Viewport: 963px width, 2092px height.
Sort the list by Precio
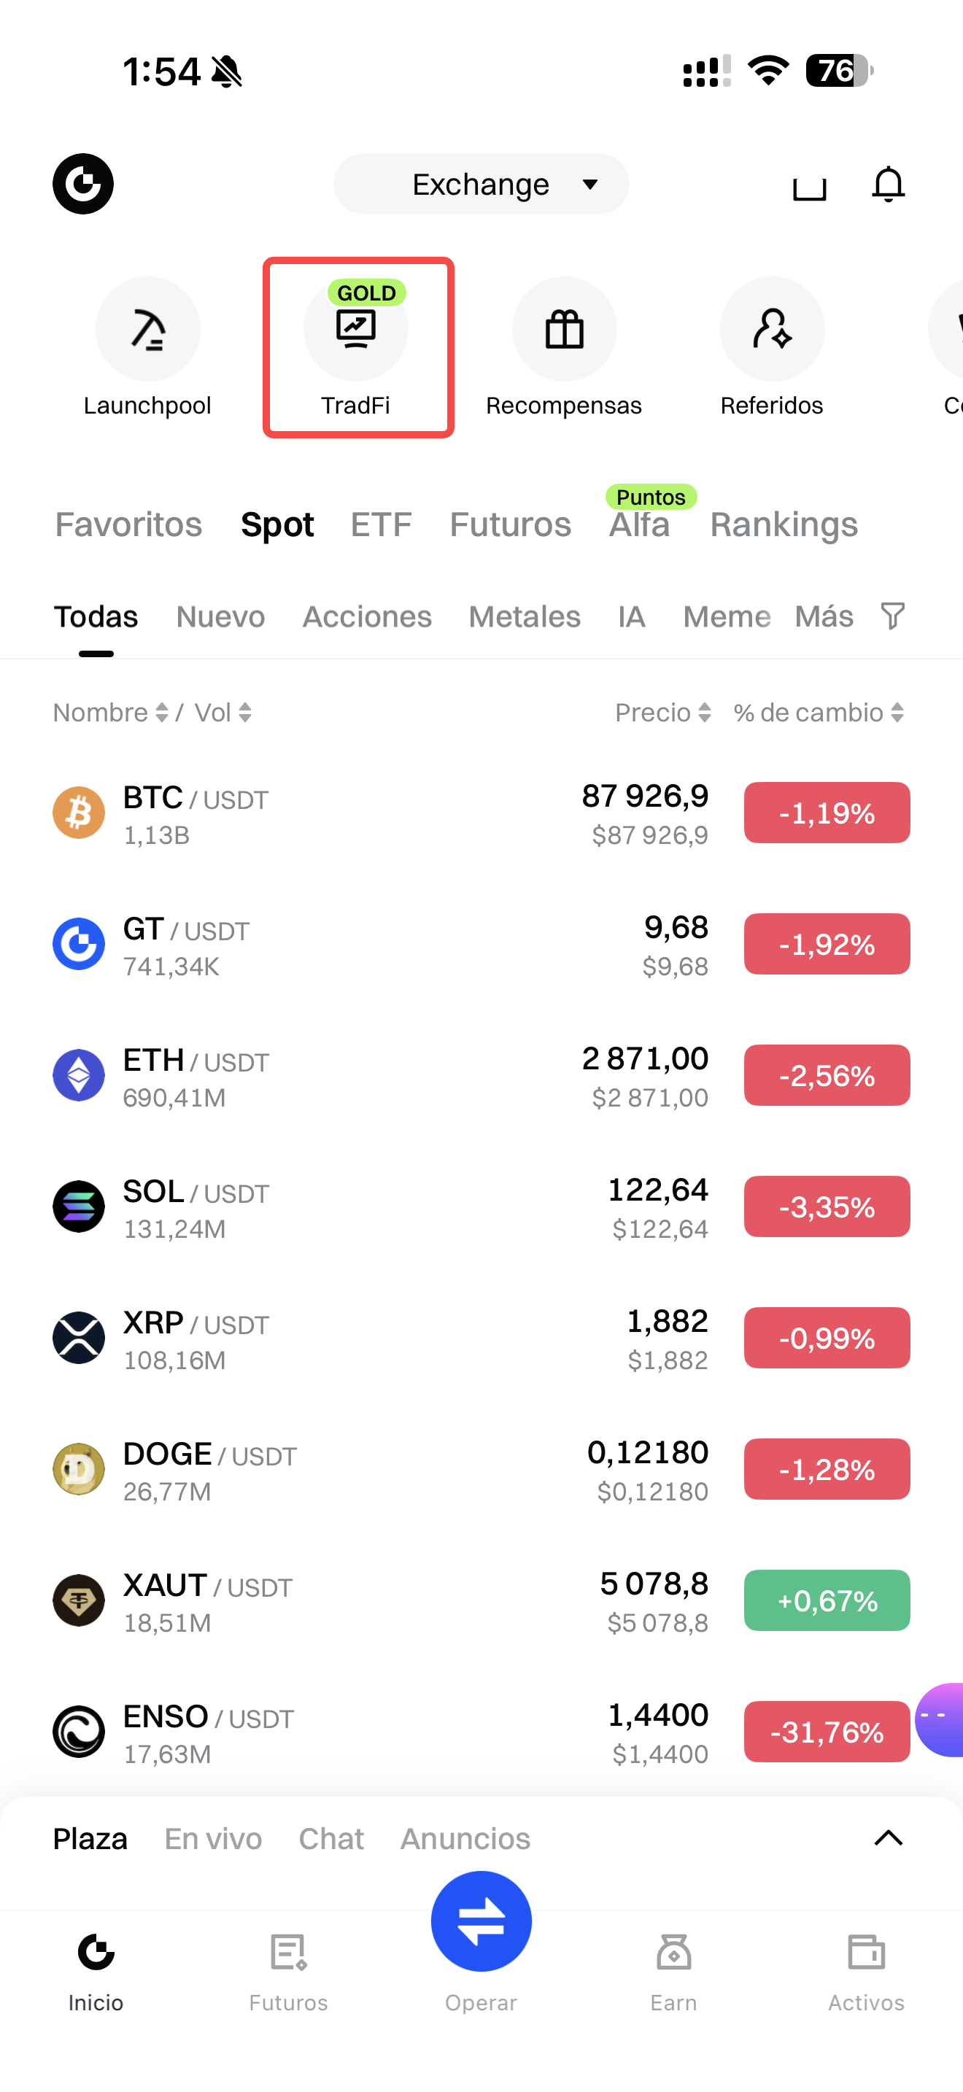[x=662, y=712]
